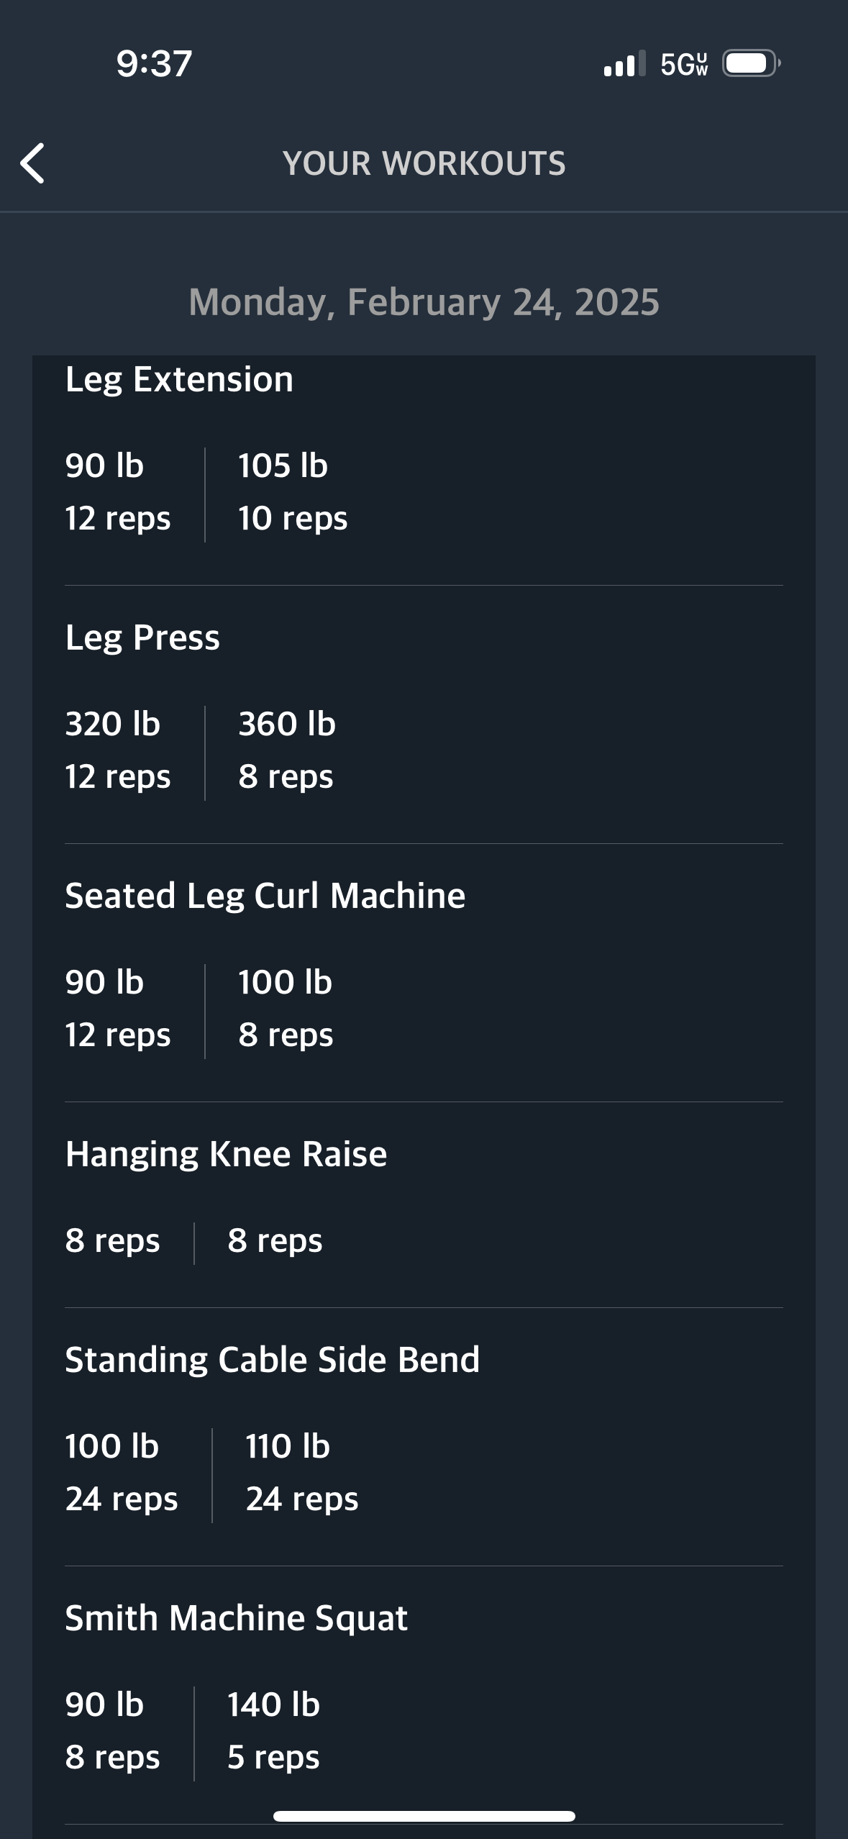
Task: Select the Monday, February 24, 2025 date
Action: pyautogui.click(x=424, y=302)
